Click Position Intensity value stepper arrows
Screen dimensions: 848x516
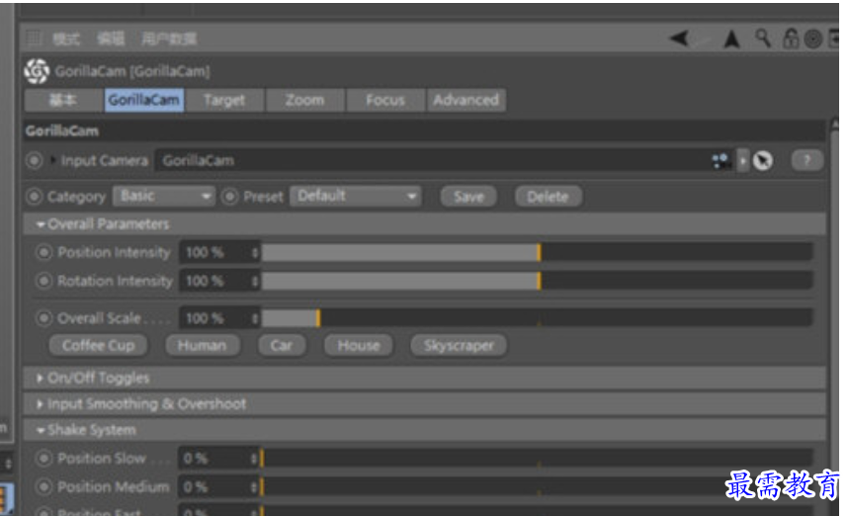point(255,253)
